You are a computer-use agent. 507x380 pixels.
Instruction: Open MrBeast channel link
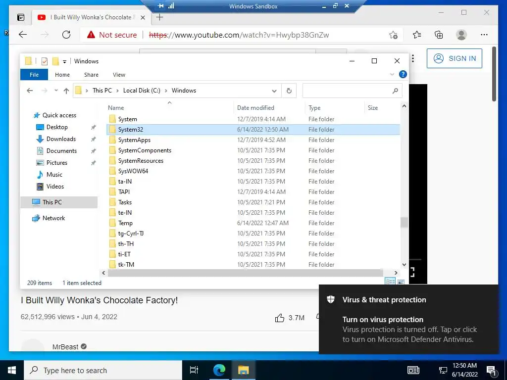pyautogui.click(x=65, y=347)
